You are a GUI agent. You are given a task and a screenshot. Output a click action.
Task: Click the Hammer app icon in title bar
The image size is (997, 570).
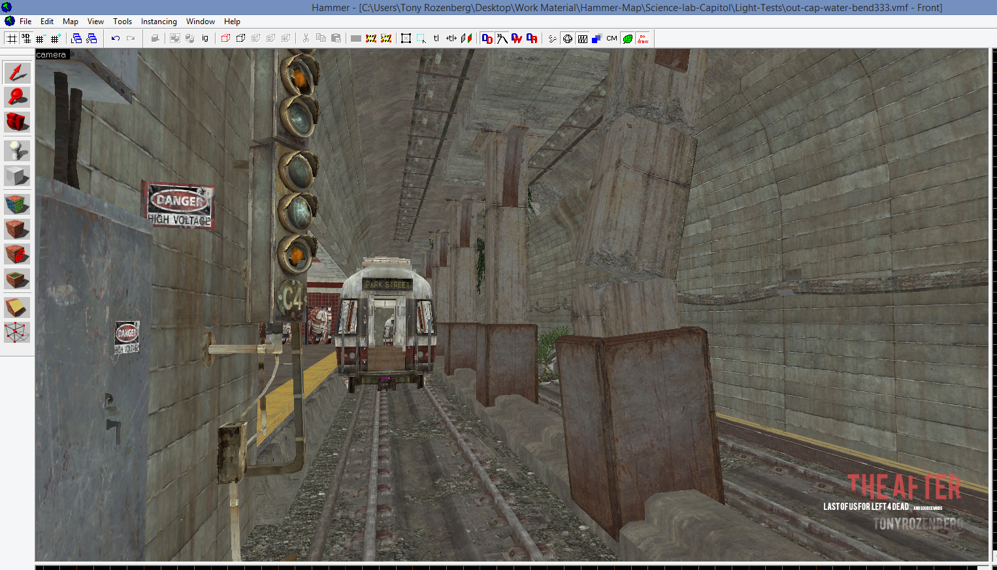coord(7,7)
